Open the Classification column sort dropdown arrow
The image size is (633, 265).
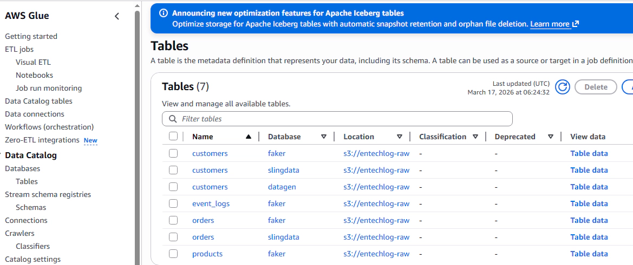point(475,137)
